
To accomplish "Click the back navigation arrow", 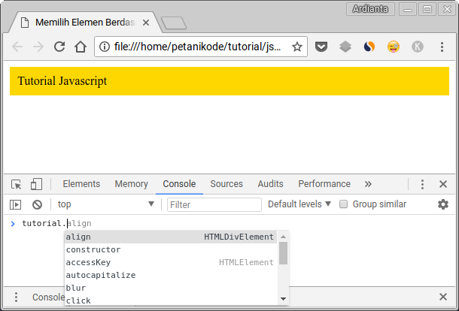I will click(x=17, y=47).
